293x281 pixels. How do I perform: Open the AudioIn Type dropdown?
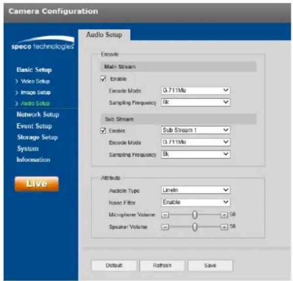196,190
